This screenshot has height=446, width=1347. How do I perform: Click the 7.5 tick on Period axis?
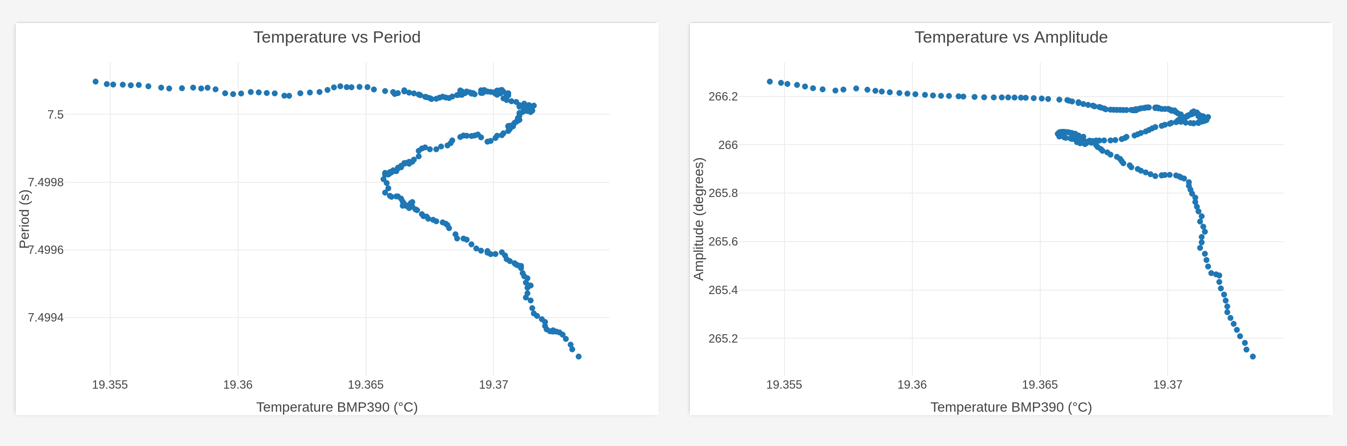55,115
